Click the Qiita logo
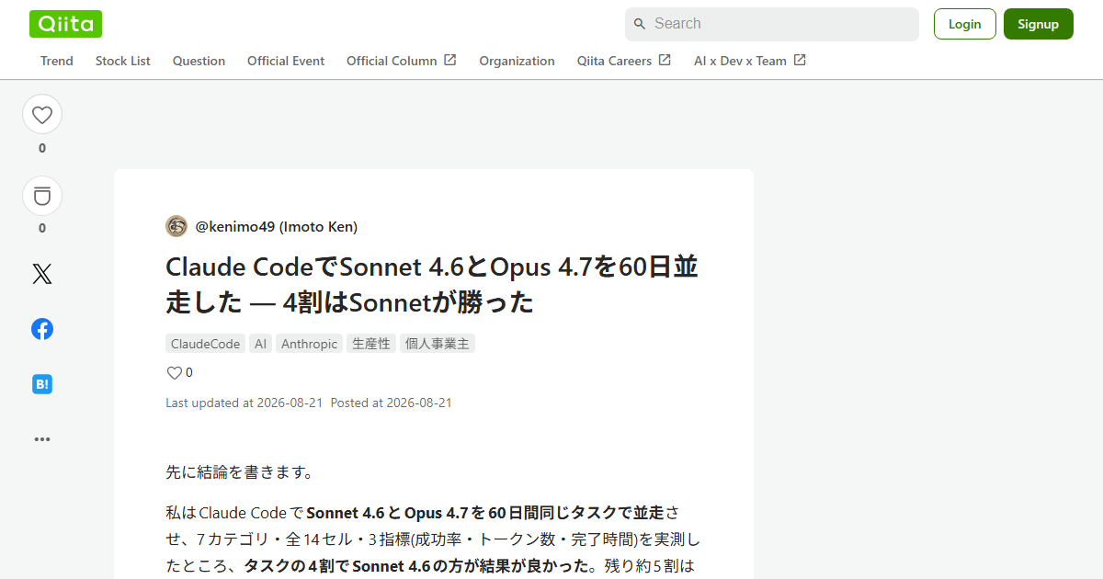 click(x=65, y=24)
